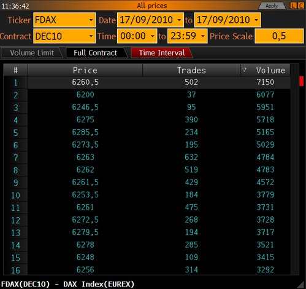The width and height of the screenshot is (306, 289).
Task: Click trades value 95
Action: pos(191,107)
